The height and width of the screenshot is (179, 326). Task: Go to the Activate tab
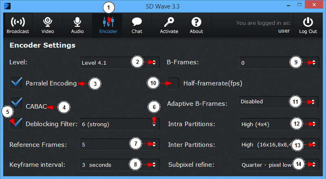coord(169,25)
